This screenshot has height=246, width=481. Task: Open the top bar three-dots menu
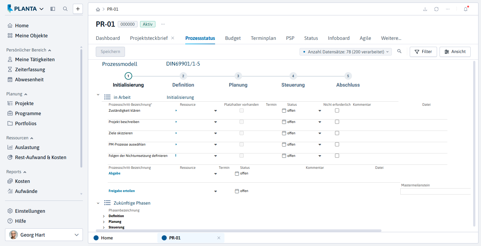pos(448,9)
